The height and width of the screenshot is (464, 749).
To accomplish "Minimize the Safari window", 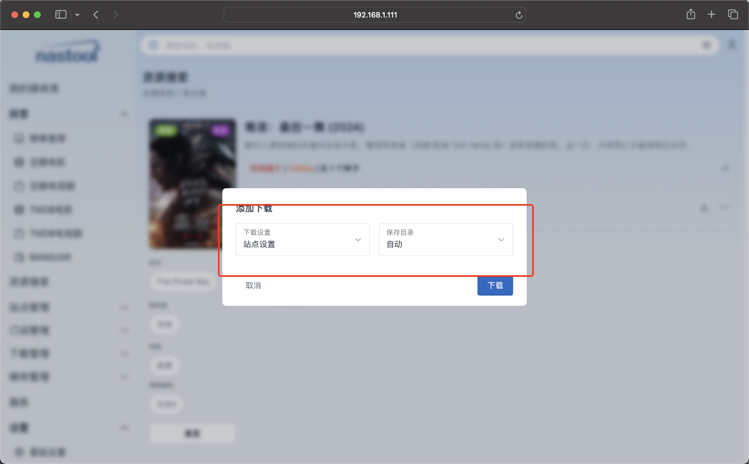I will click(x=25, y=15).
